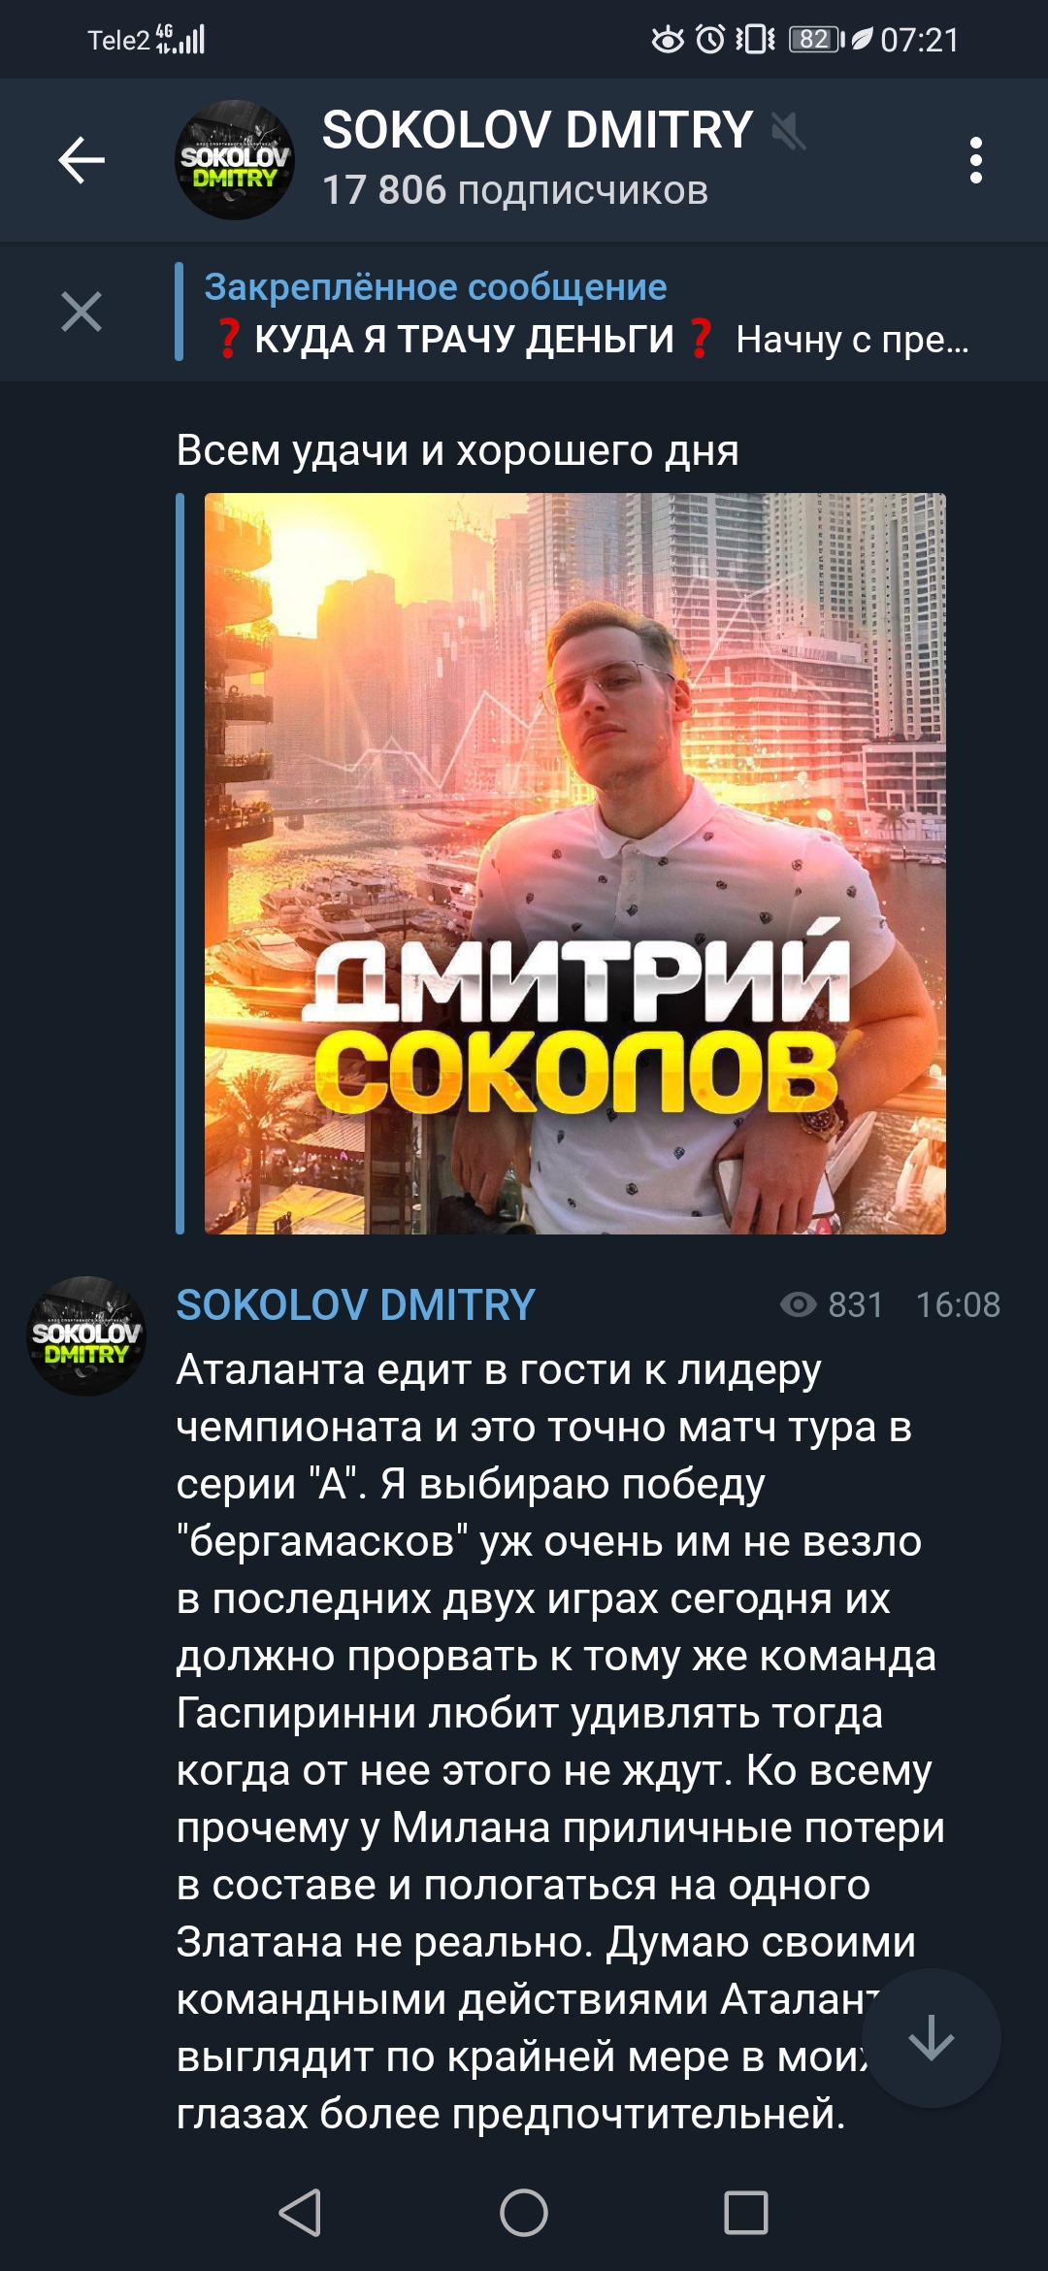Open SOKOLOV DMITRY channel avatar in header
Viewport: 1048px width, 2271px height.
(234, 160)
